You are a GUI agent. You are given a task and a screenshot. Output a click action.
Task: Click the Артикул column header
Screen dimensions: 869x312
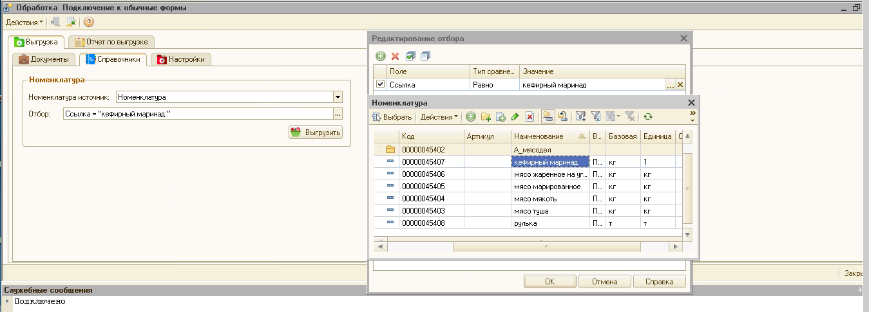[x=487, y=136]
